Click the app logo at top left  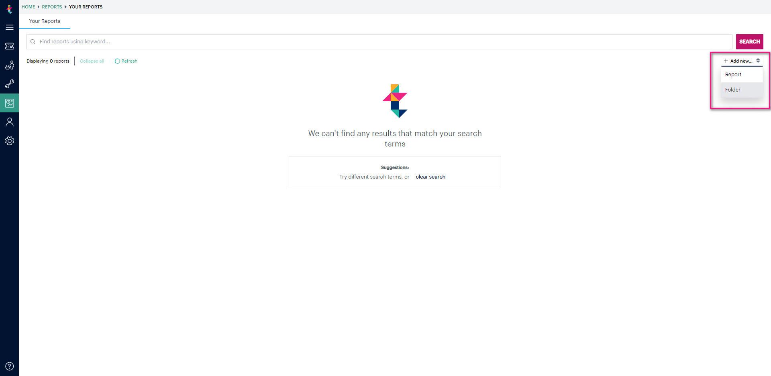pyautogui.click(x=10, y=9)
